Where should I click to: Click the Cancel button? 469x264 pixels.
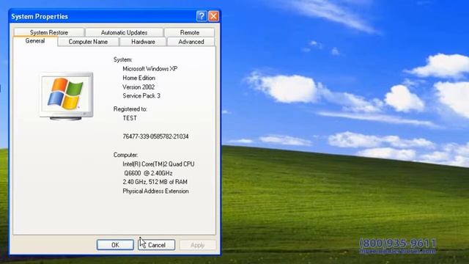[156, 245]
